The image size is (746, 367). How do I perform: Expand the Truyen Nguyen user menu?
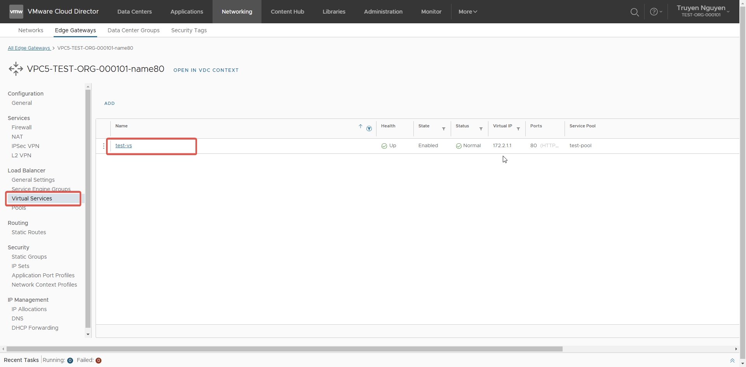click(703, 11)
